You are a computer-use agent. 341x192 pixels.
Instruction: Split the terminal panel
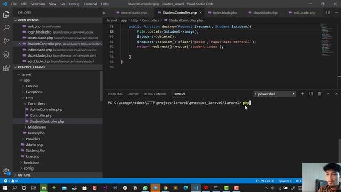pyautogui.click(x=311, y=94)
